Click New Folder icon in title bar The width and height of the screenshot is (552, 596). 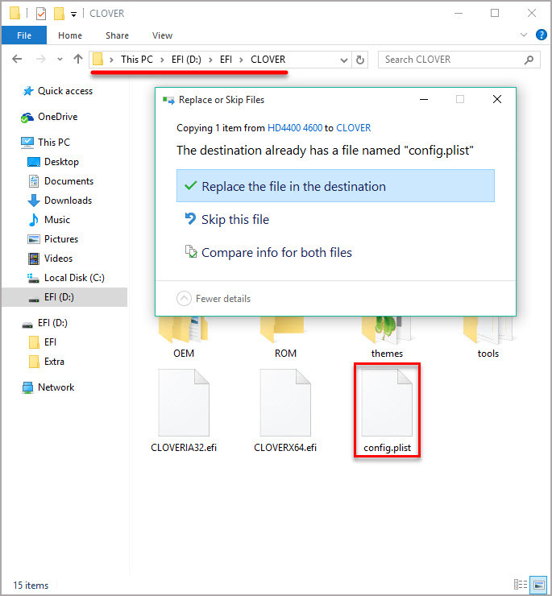tap(59, 14)
